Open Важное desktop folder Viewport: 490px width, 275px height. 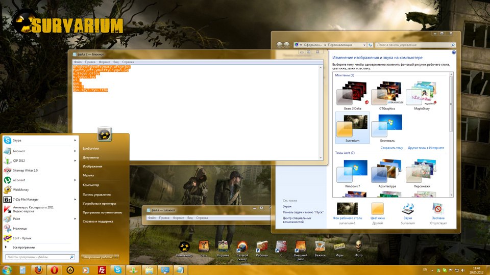coord(320,249)
